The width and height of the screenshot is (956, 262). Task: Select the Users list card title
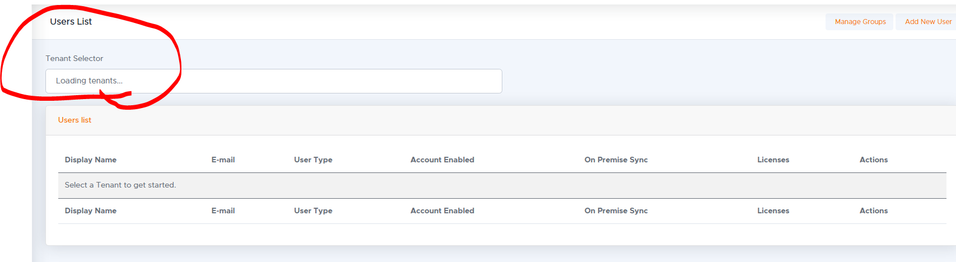(74, 120)
